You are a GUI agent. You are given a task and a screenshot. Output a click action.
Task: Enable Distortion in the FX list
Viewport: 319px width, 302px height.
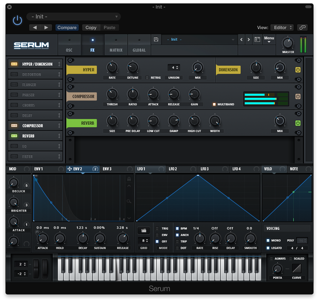click(x=14, y=74)
